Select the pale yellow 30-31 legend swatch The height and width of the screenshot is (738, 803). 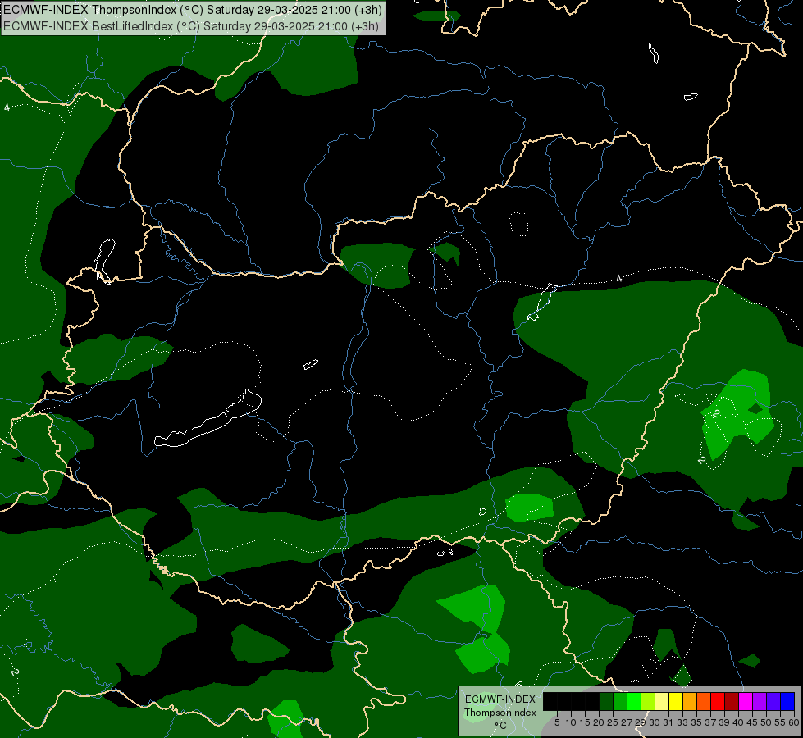(662, 701)
